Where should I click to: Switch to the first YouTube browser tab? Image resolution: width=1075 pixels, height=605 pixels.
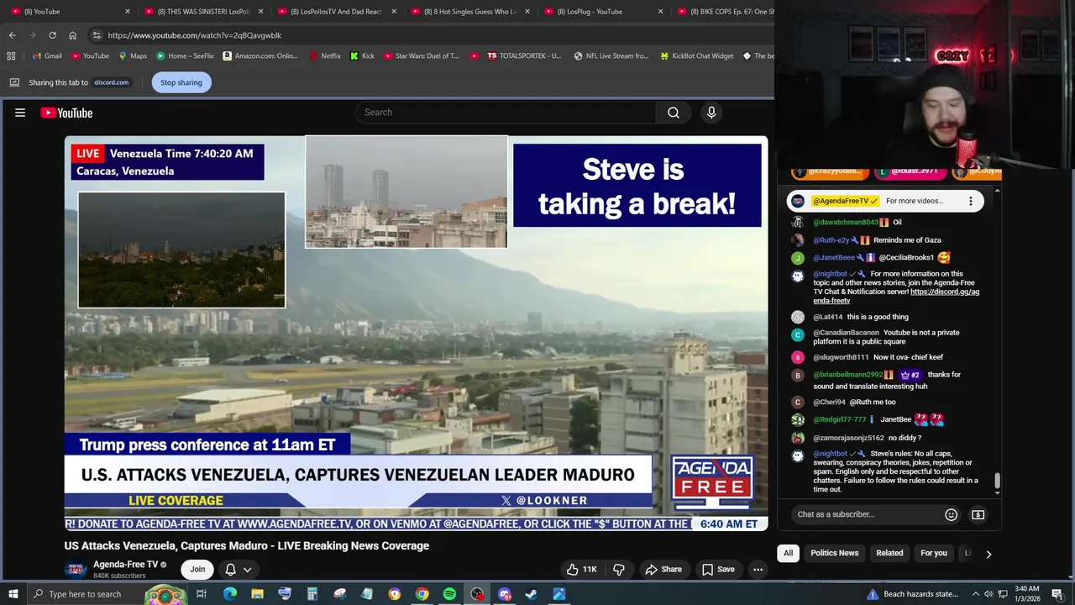click(x=69, y=12)
